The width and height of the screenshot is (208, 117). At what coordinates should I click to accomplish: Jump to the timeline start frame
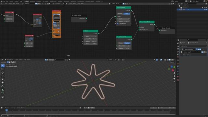(84, 108)
